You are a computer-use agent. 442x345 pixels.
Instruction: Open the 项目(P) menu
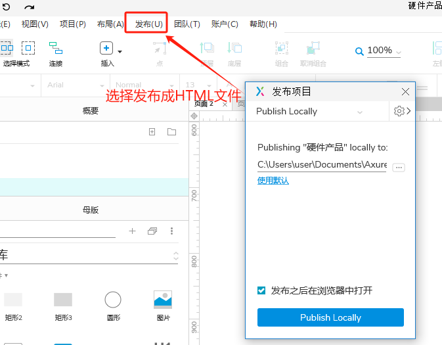[x=73, y=24]
